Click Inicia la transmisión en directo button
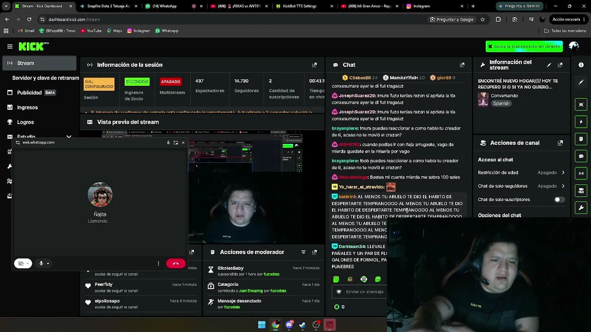The height and width of the screenshot is (332, 591). (524, 47)
